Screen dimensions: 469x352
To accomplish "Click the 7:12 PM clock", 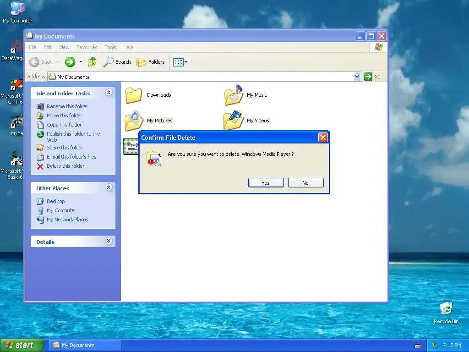I will (452, 346).
